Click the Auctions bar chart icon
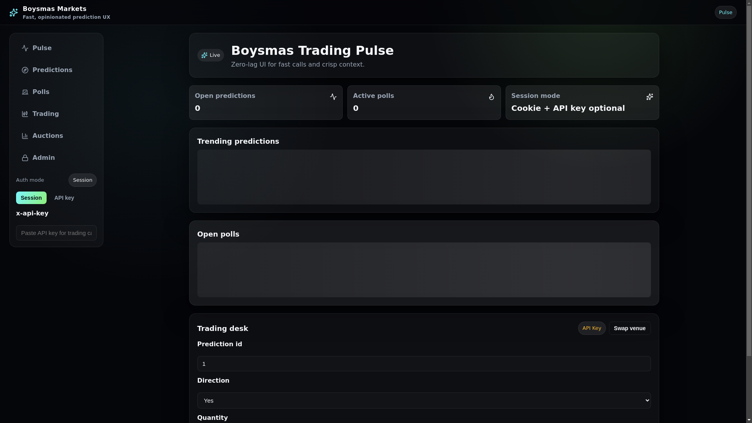The width and height of the screenshot is (752, 423). point(25,136)
